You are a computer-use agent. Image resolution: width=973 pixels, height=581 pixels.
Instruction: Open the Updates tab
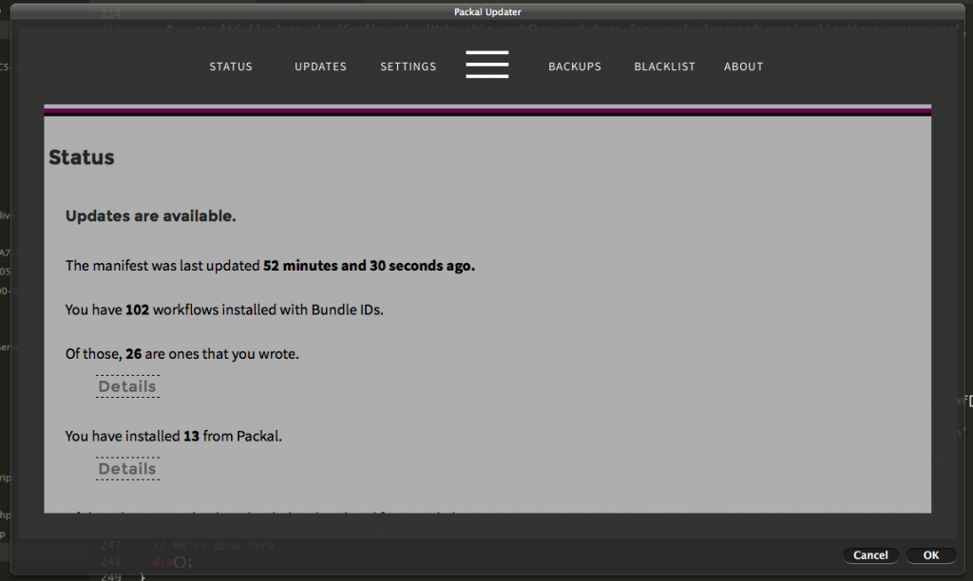pos(320,66)
